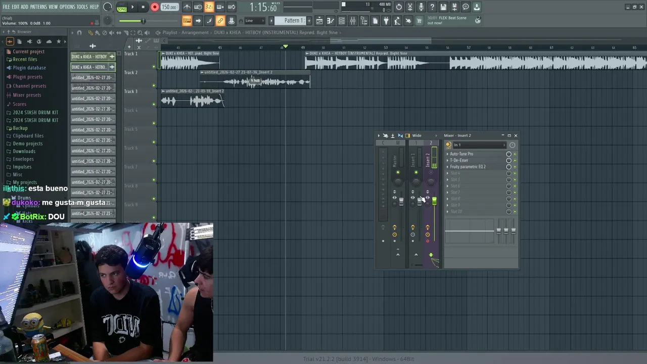Click the Undo history button
The height and width of the screenshot is (364, 647).
click(399, 7)
